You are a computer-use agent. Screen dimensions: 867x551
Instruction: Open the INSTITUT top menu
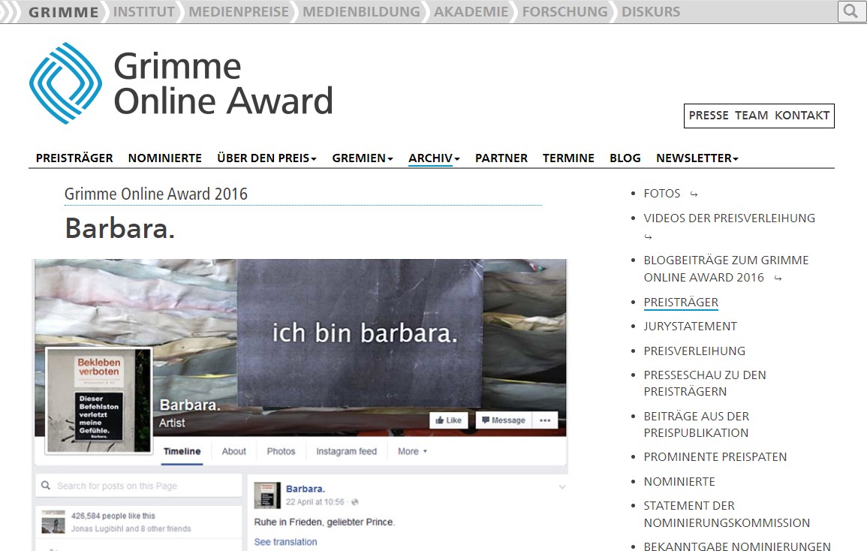click(x=144, y=11)
